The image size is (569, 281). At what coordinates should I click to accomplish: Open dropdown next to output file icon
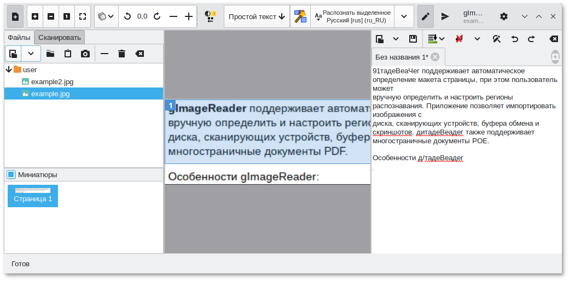396,39
